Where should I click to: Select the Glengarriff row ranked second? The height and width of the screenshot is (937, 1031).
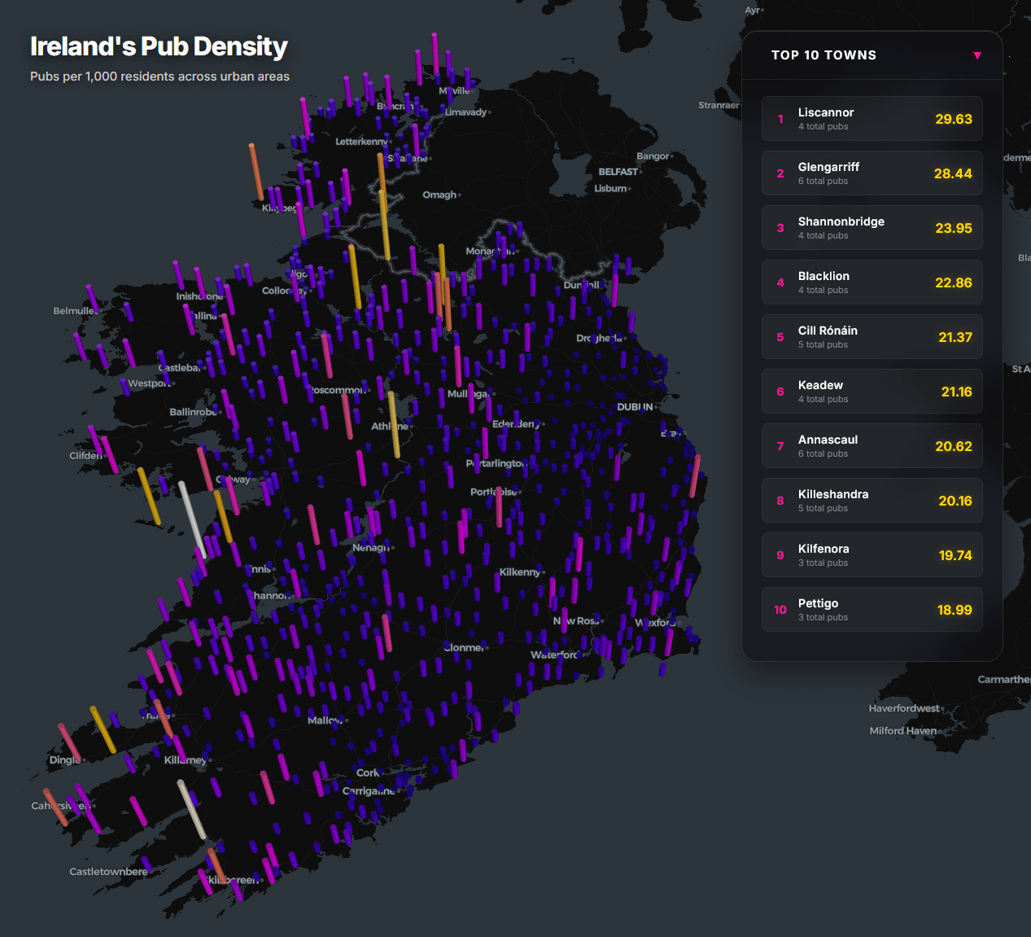[x=872, y=173]
